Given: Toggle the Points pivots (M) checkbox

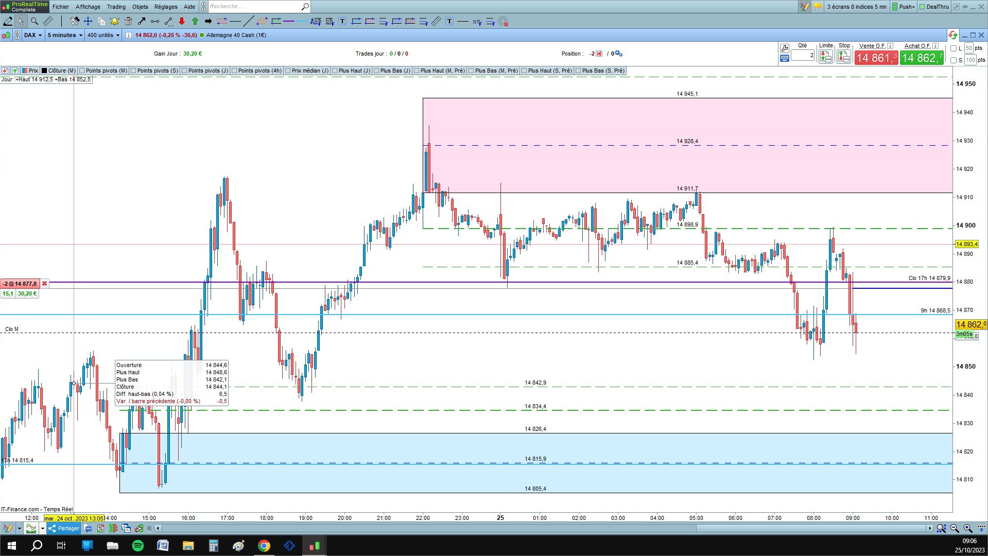Looking at the screenshot, I should (x=82, y=71).
